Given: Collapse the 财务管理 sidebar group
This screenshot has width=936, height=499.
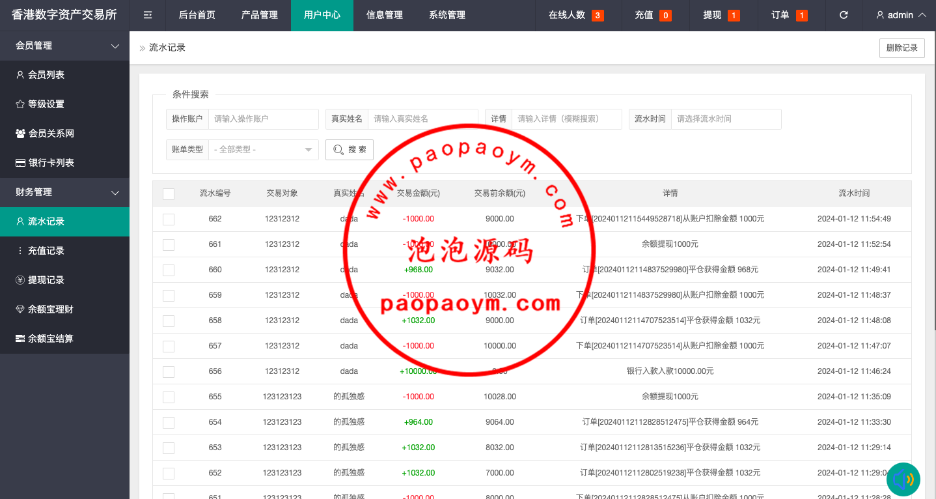Looking at the screenshot, I should [115, 192].
